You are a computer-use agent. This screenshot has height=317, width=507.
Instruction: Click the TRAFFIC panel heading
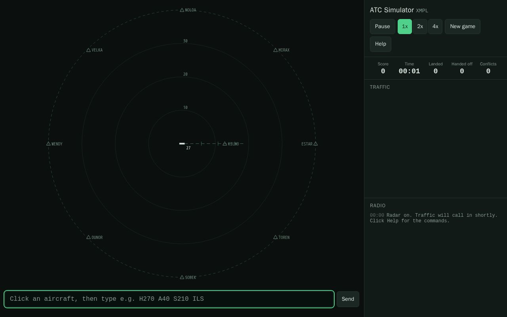pos(380,87)
